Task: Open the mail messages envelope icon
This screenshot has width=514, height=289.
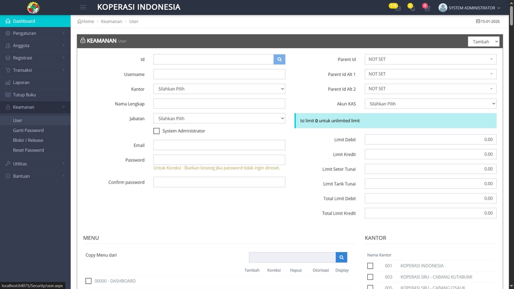Action: pos(397,8)
